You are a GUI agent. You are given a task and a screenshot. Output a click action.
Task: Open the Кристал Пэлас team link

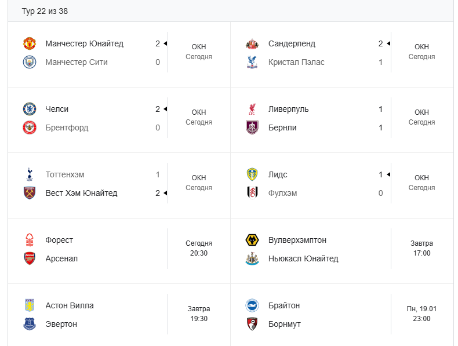pos(296,62)
